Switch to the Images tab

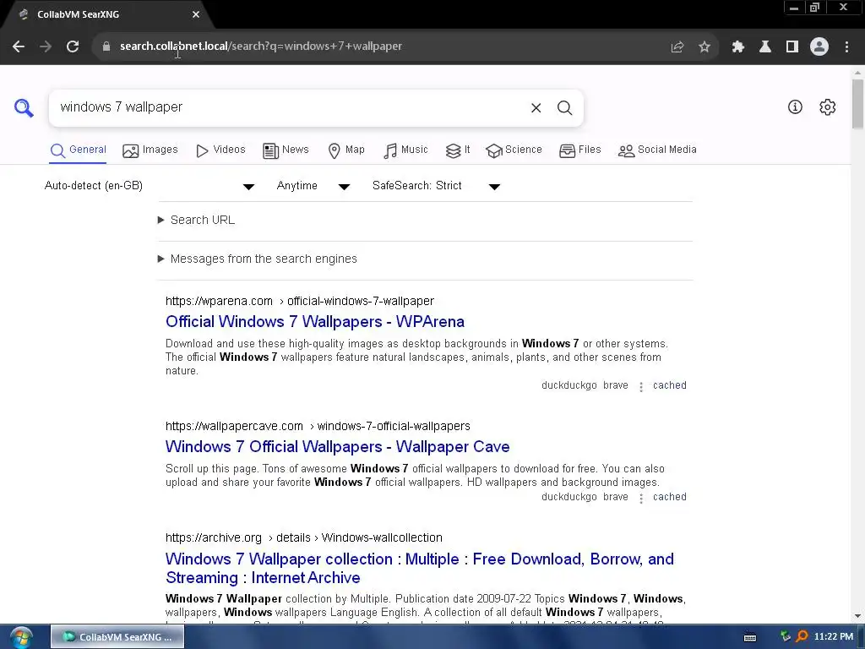click(150, 150)
